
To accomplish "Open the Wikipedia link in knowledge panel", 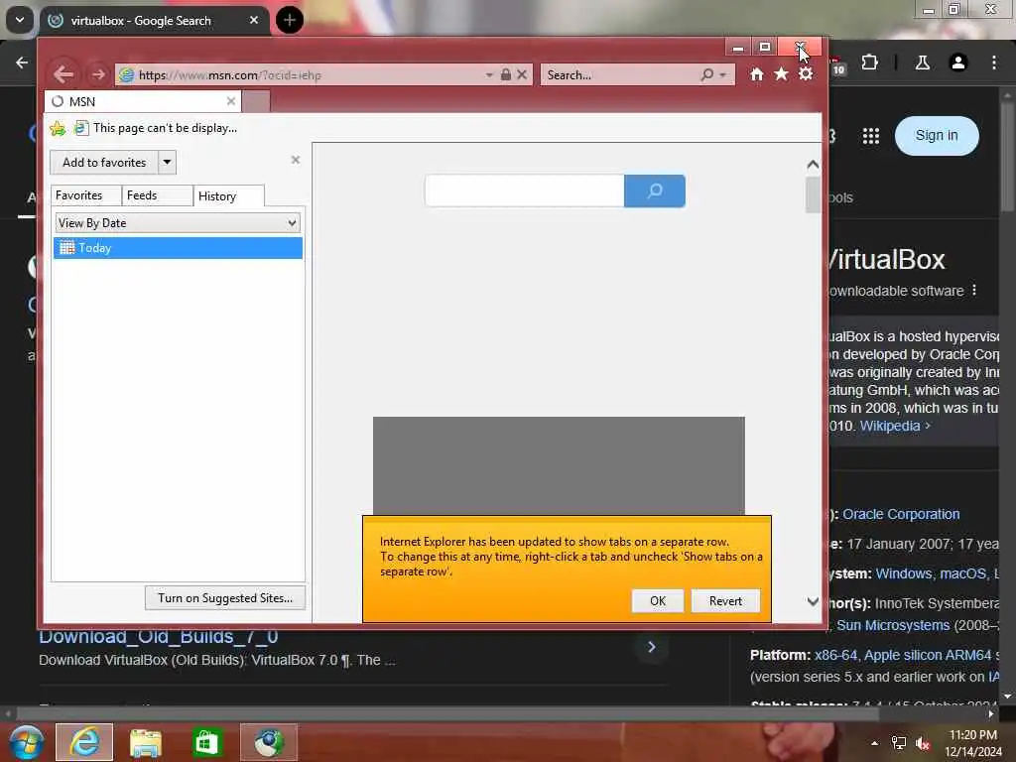I will [x=895, y=426].
